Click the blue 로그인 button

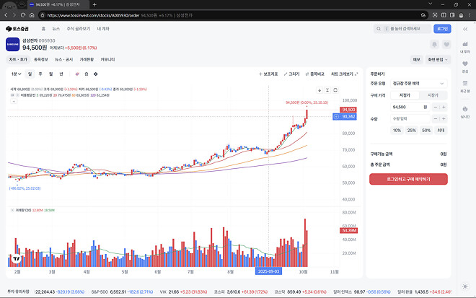[441, 29]
